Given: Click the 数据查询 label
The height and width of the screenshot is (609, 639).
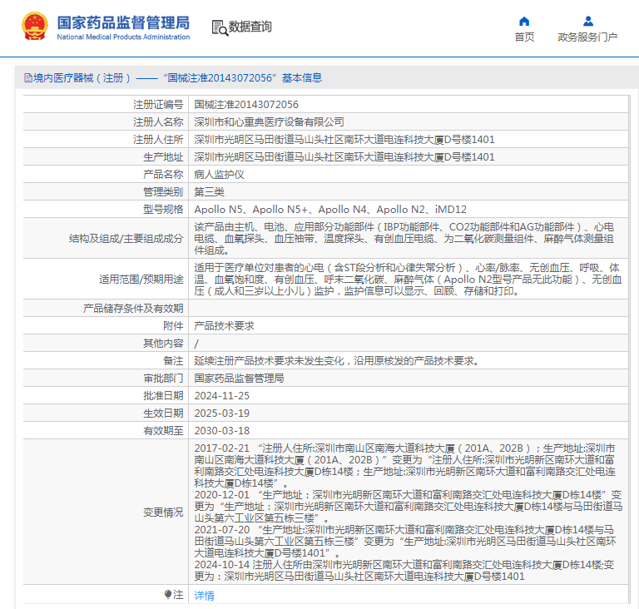Looking at the screenshot, I should point(250,27).
